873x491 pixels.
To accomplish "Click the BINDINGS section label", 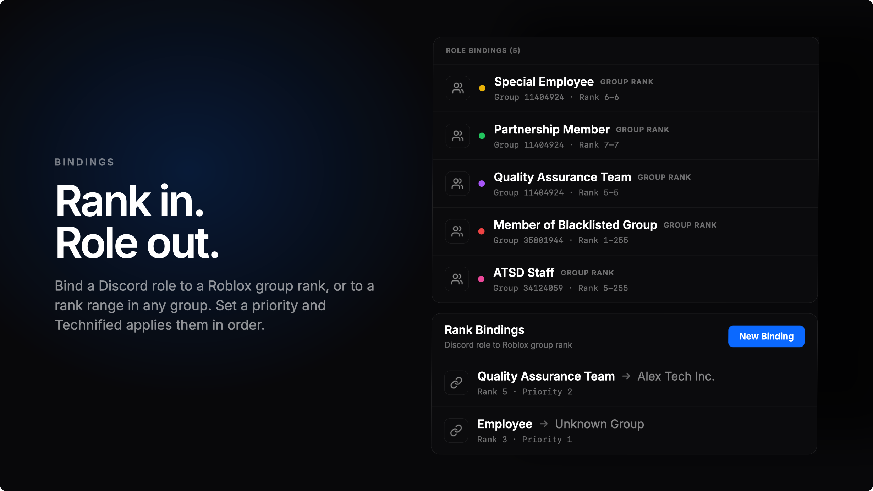I will tap(84, 162).
